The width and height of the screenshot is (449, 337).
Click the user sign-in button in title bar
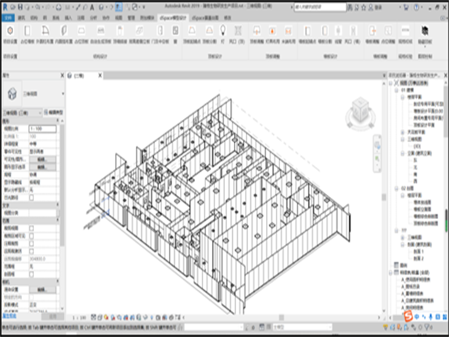375,7
